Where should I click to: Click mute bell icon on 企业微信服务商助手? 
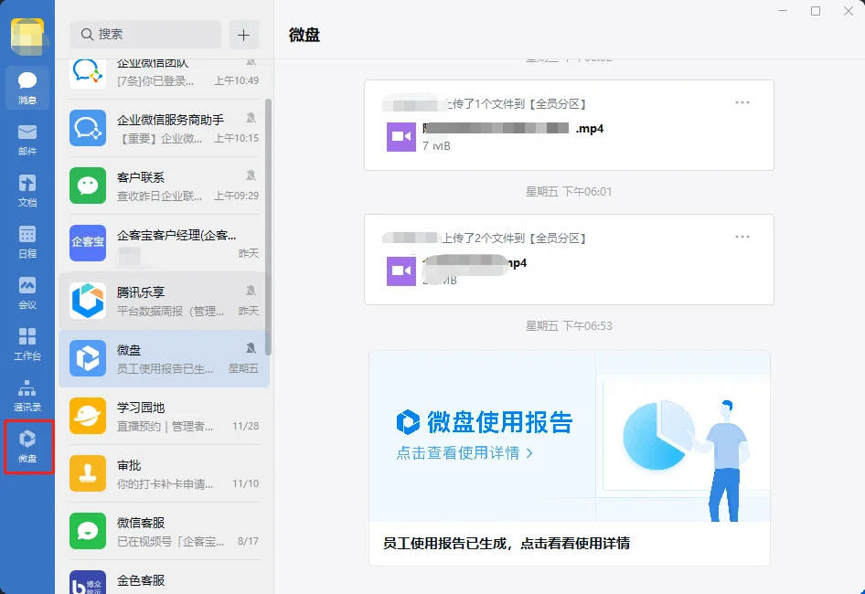click(251, 118)
